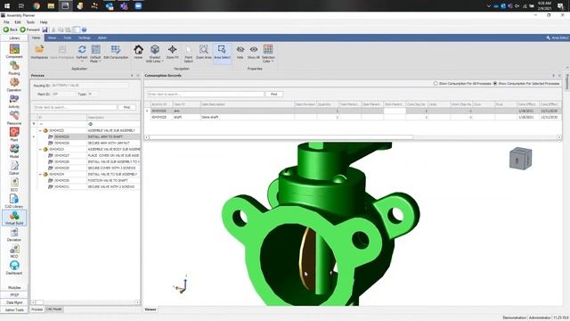Open the PFEP module button
Screen dimensions: 570x321
[14, 295]
